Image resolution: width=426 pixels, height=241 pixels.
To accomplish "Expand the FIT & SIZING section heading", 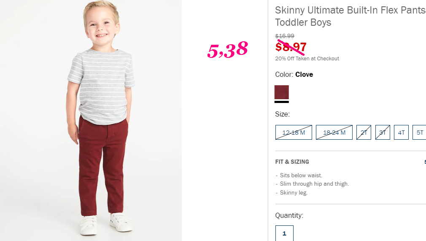I will coord(292,162).
